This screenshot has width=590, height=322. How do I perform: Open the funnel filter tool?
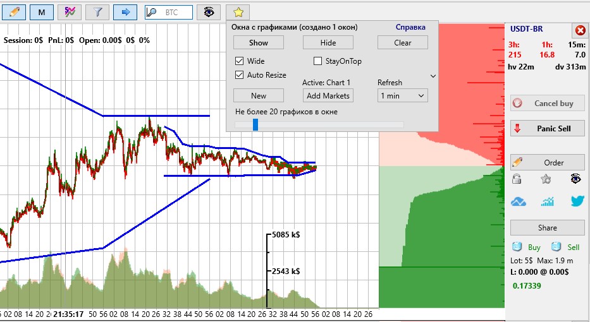97,11
